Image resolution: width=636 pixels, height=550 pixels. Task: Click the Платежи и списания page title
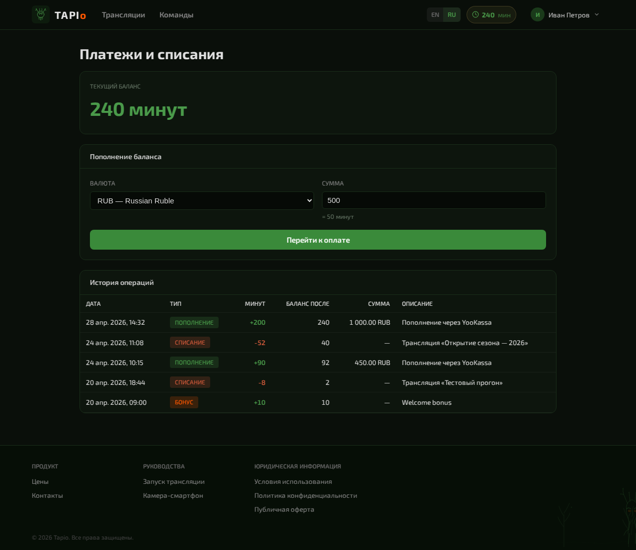[x=152, y=55]
